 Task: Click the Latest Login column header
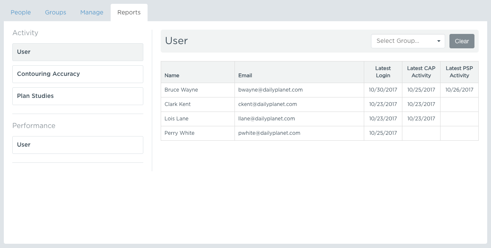[x=383, y=72]
